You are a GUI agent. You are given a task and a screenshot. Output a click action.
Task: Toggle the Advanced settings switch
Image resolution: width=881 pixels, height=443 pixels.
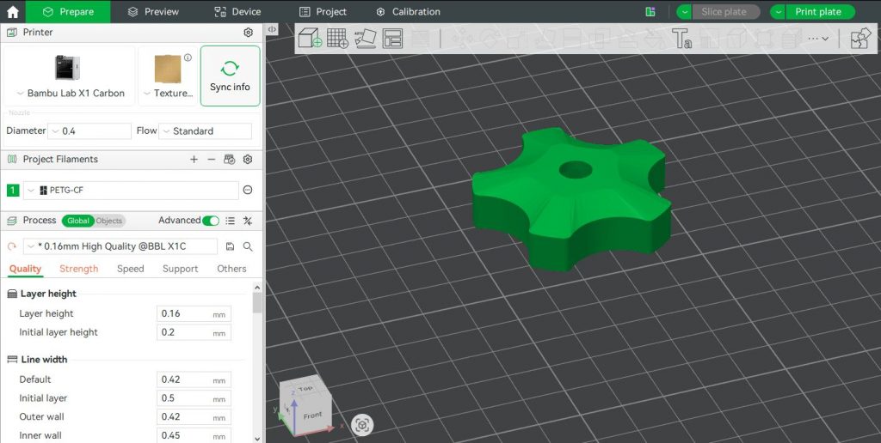click(x=210, y=221)
